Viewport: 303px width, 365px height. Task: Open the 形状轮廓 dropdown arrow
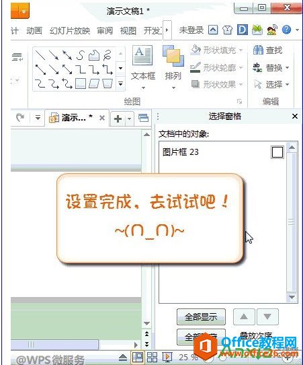coord(241,68)
